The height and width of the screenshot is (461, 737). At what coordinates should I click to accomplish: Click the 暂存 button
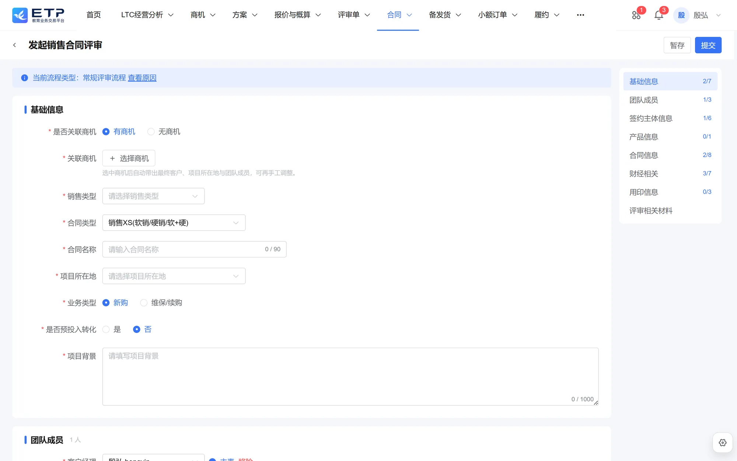pos(677,45)
